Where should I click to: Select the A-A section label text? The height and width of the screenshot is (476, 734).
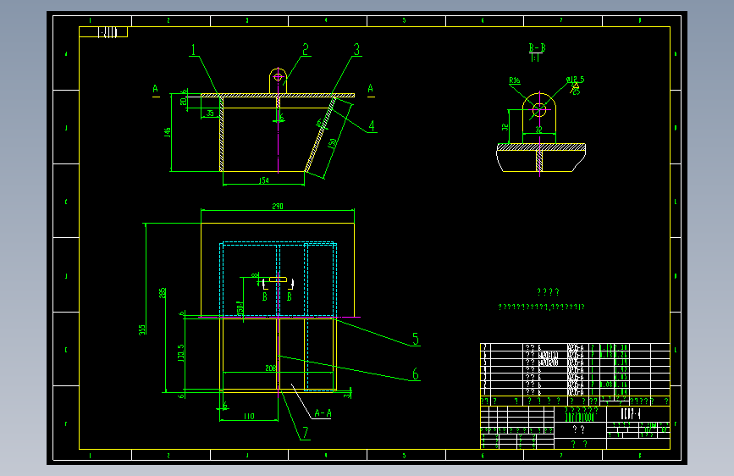click(x=323, y=413)
